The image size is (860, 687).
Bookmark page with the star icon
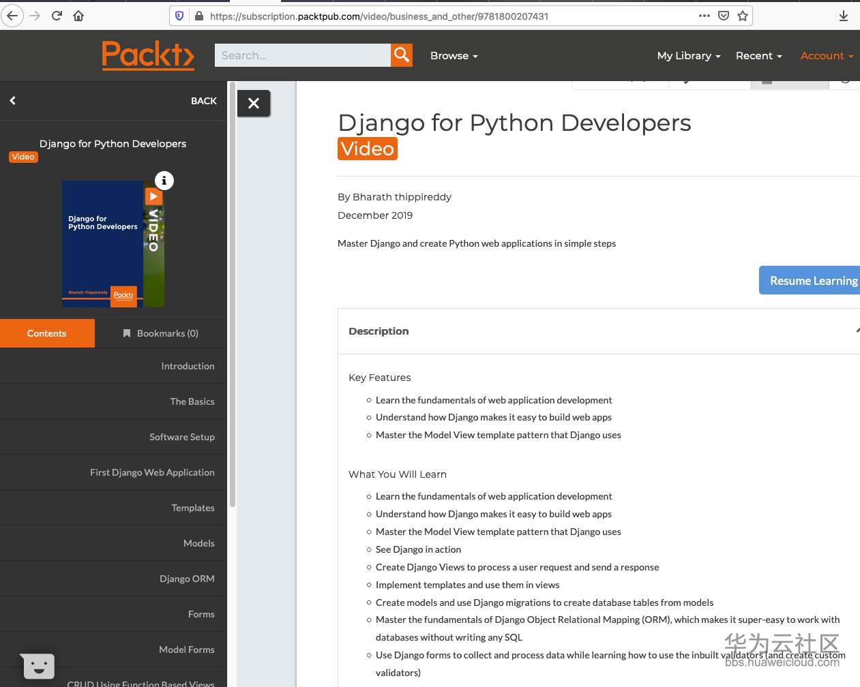point(743,16)
